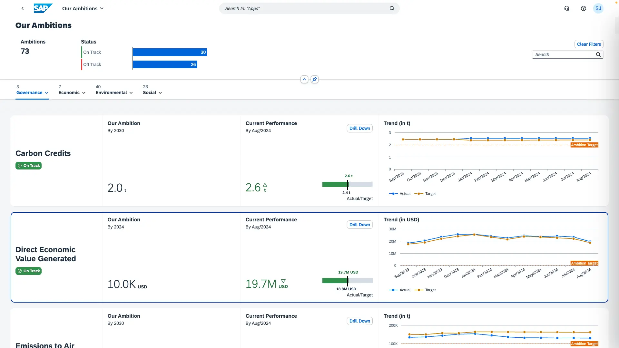The image size is (619, 348).
Task: Go back with the back arrow icon
Action: pyautogui.click(x=23, y=8)
